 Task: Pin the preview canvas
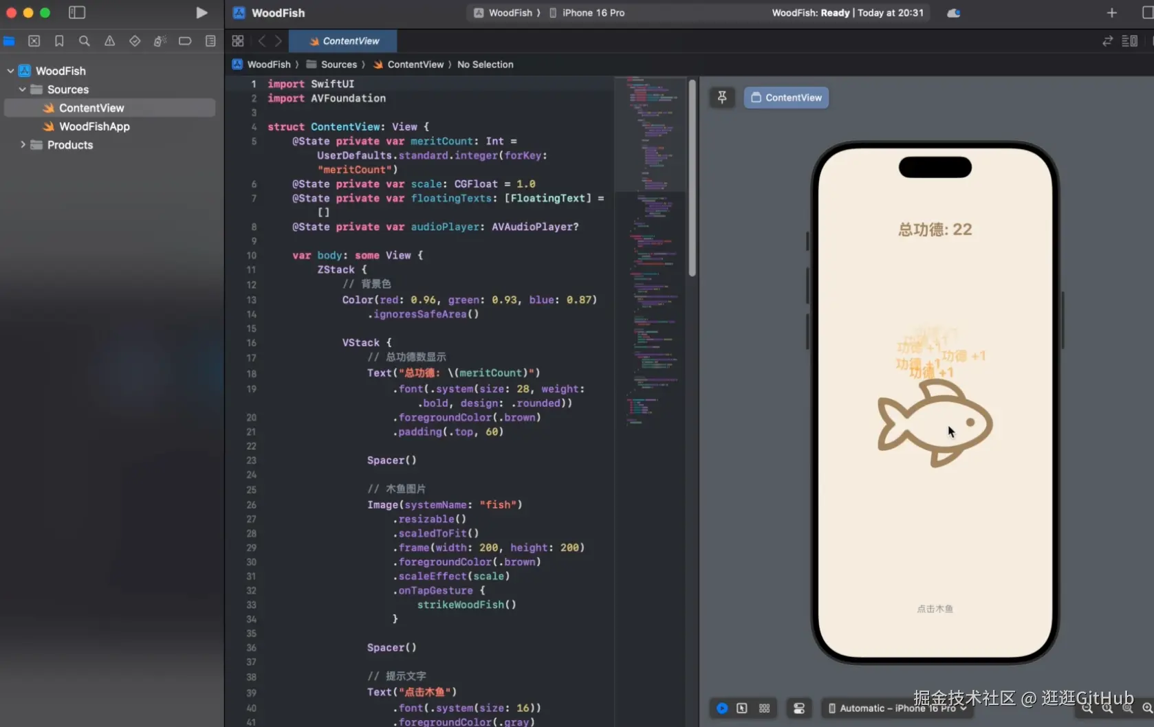point(722,98)
